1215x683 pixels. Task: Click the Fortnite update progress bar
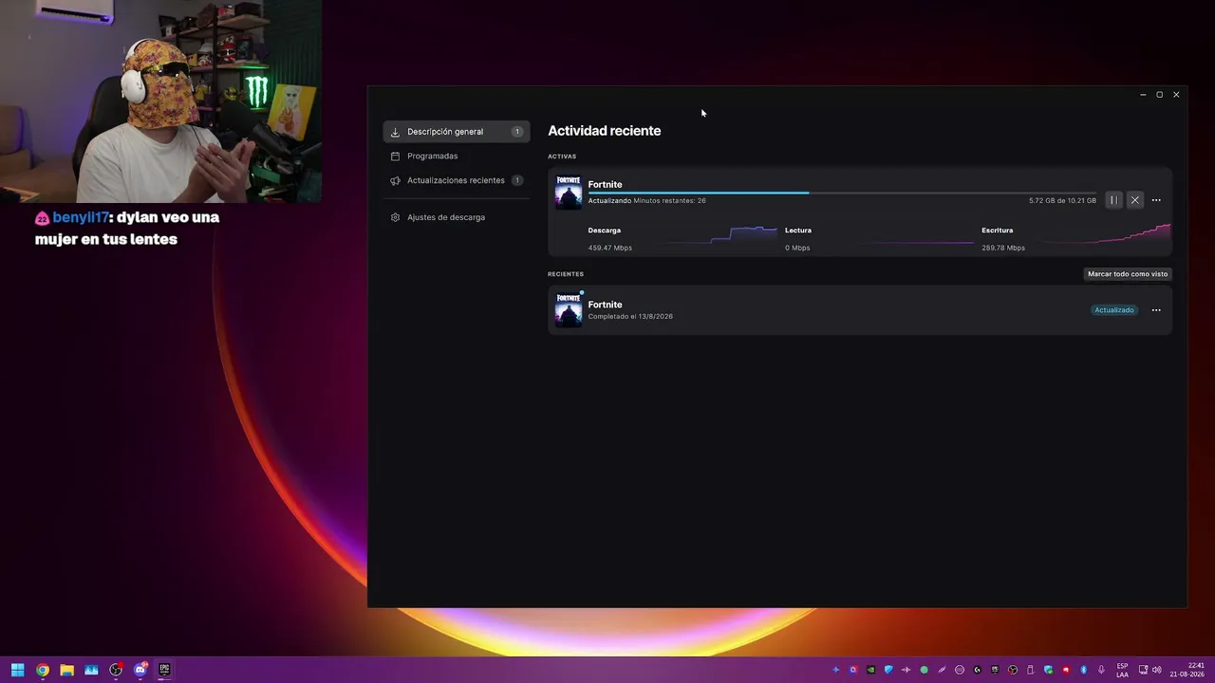point(842,193)
